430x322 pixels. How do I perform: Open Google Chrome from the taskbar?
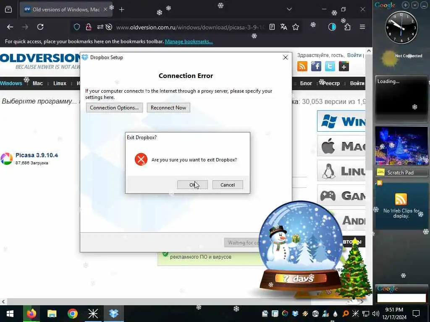click(72, 314)
